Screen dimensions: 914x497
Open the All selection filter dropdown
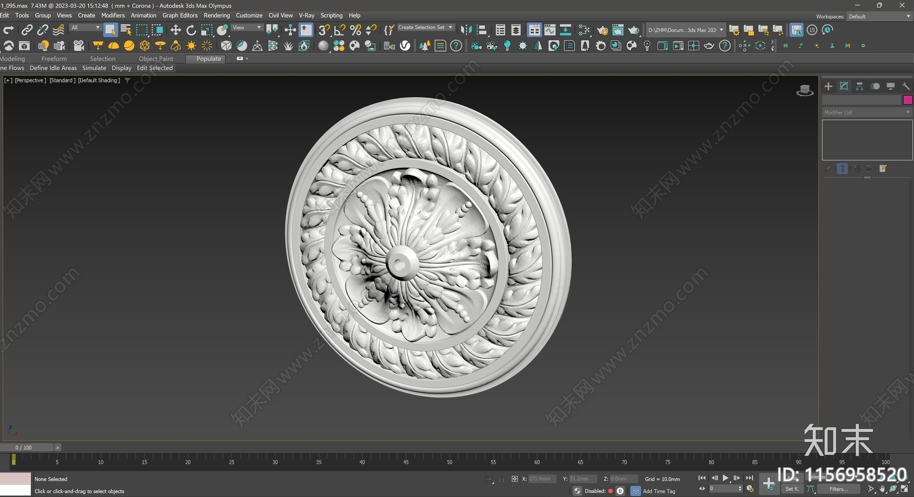click(85, 27)
